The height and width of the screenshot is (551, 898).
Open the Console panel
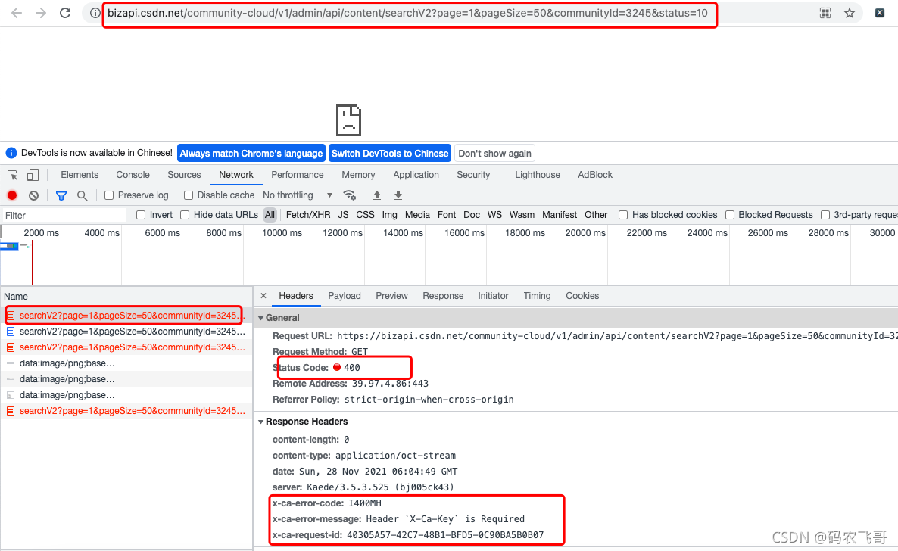coord(133,175)
